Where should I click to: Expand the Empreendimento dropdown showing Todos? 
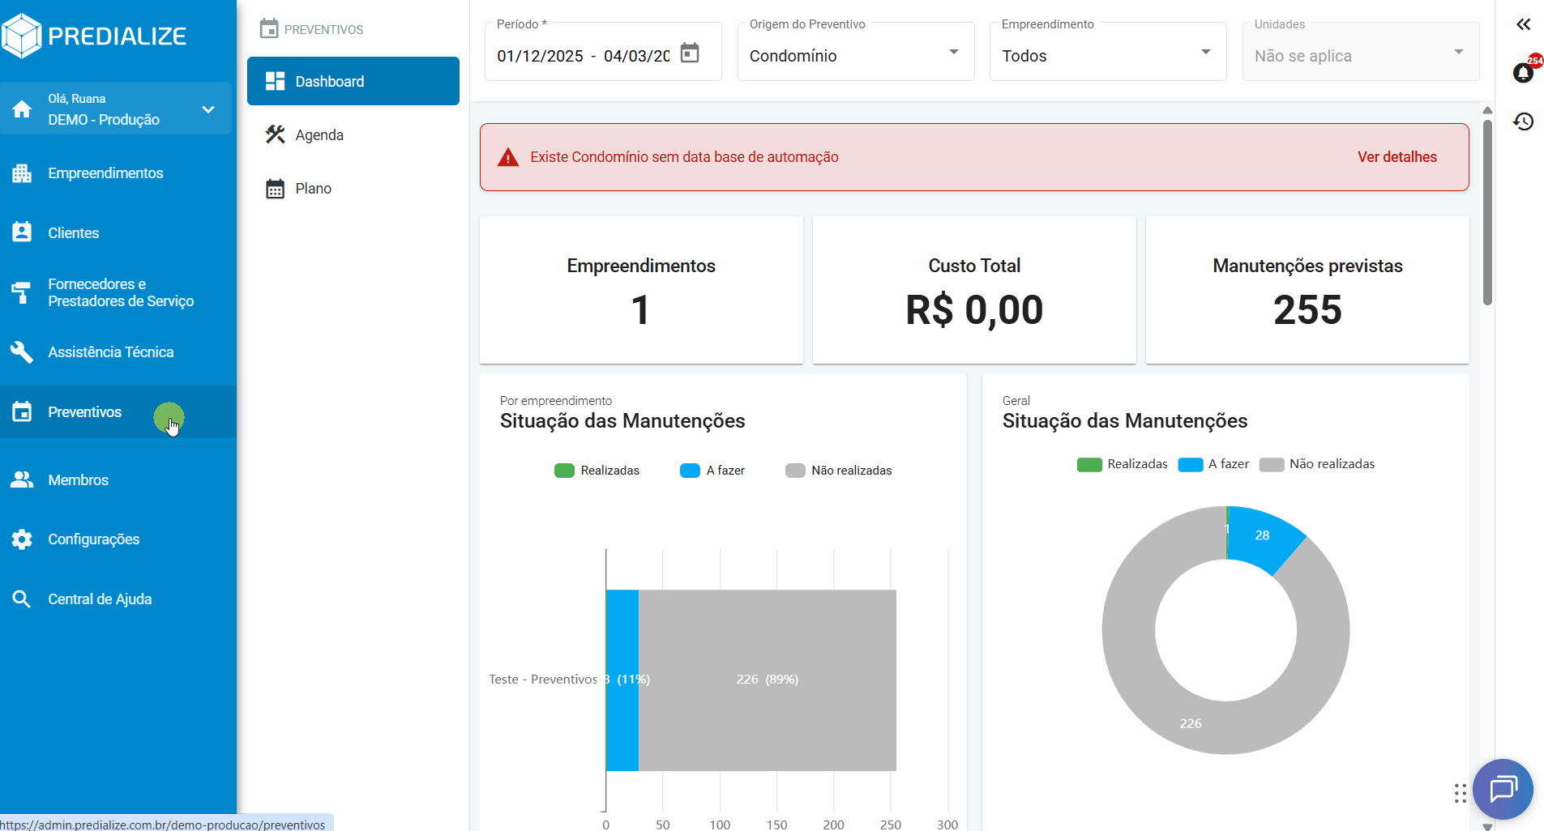pyautogui.click(x=1205, y=51)
